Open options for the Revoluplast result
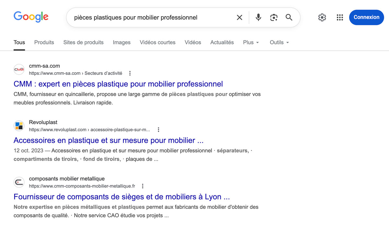This screenshot has width=389, height=226. pyautogui.click(x=159, y=129)
